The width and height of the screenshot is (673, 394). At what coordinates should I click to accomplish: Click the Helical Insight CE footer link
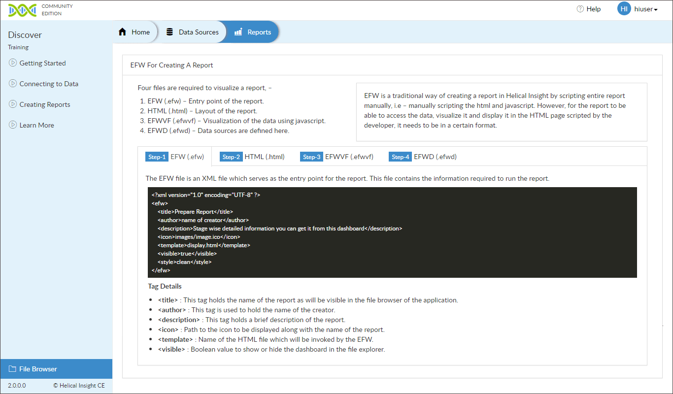pos(79,385)
